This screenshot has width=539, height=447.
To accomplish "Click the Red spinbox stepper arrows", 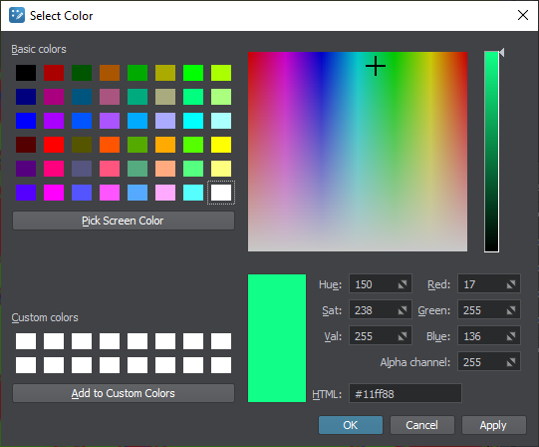I will (x=511, y=284).
